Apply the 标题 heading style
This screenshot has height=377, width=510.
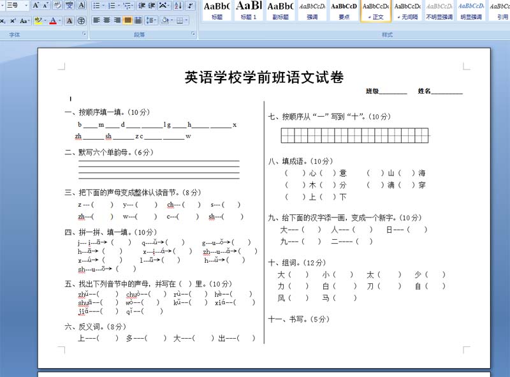[217, 11]
